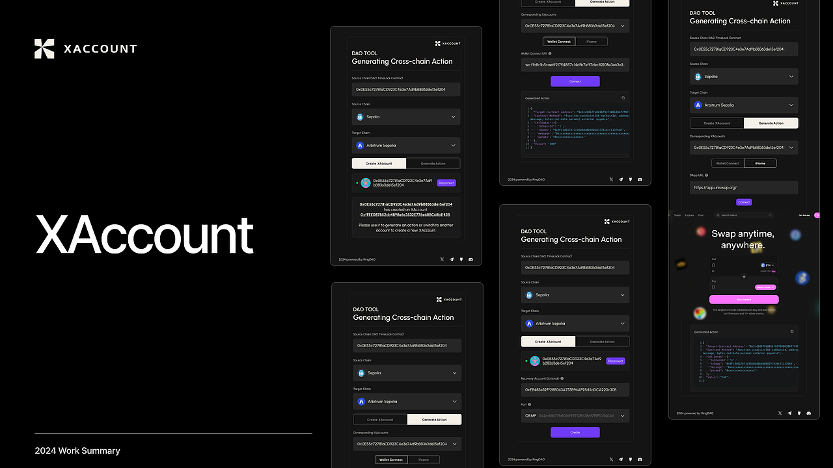Switch to Wallet Connect mode above DApp URL field

(x=728, y=163)
